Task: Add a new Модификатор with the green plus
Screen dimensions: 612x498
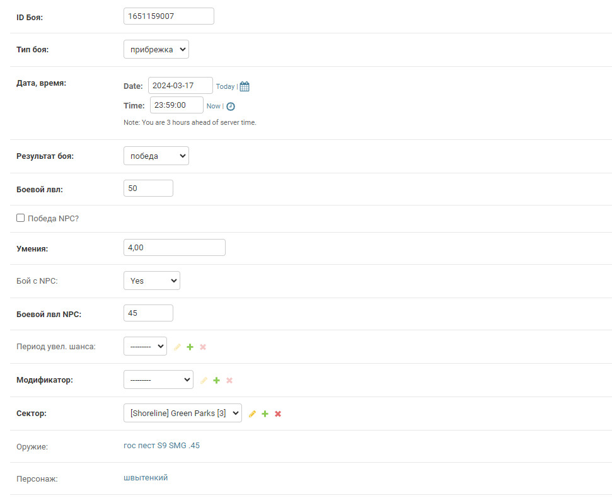Action: point(217,381)
